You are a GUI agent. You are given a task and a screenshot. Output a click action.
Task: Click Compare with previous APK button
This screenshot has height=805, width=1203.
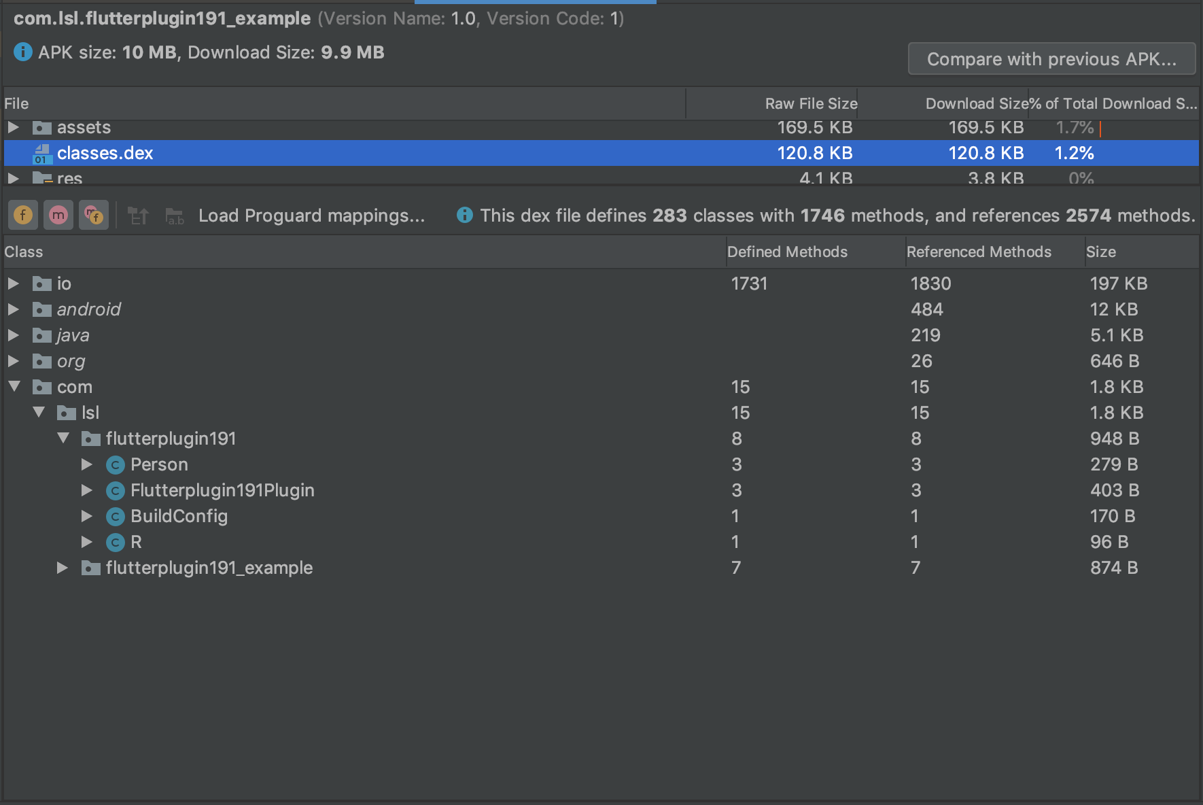(x=1051, y=59)
